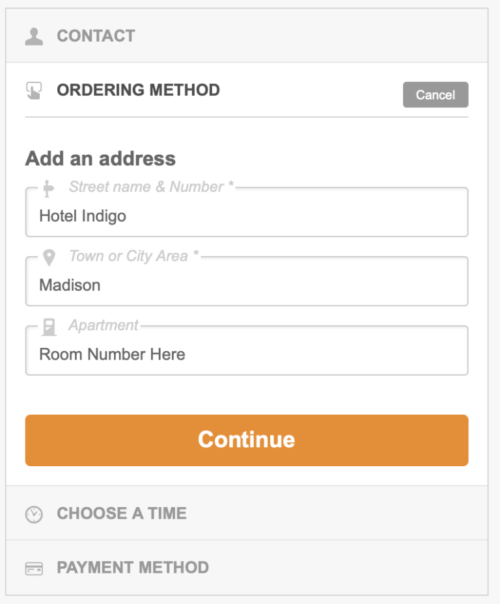Click the credit card icon beside PAYMENT METHOD

(x=34, y=568)
